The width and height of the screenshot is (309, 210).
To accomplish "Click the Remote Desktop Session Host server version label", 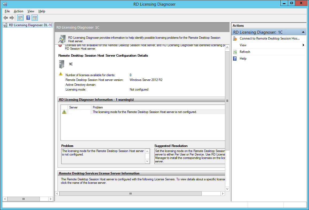I will click(94, 80).
